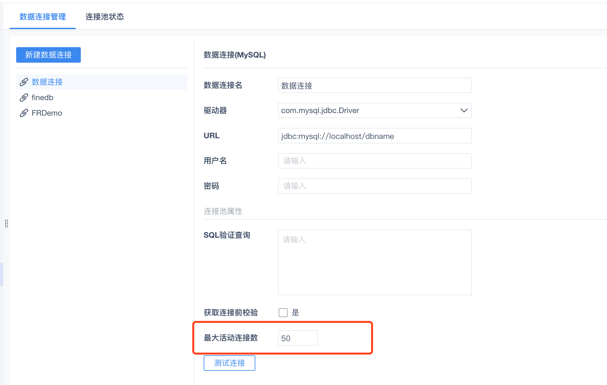Open the com.mysql.jdbc.Driver combo box
This screenshot has height=385, width=607.
coord(368,110)
